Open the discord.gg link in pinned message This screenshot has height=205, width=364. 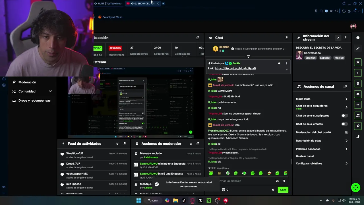[x=235, y=68]
